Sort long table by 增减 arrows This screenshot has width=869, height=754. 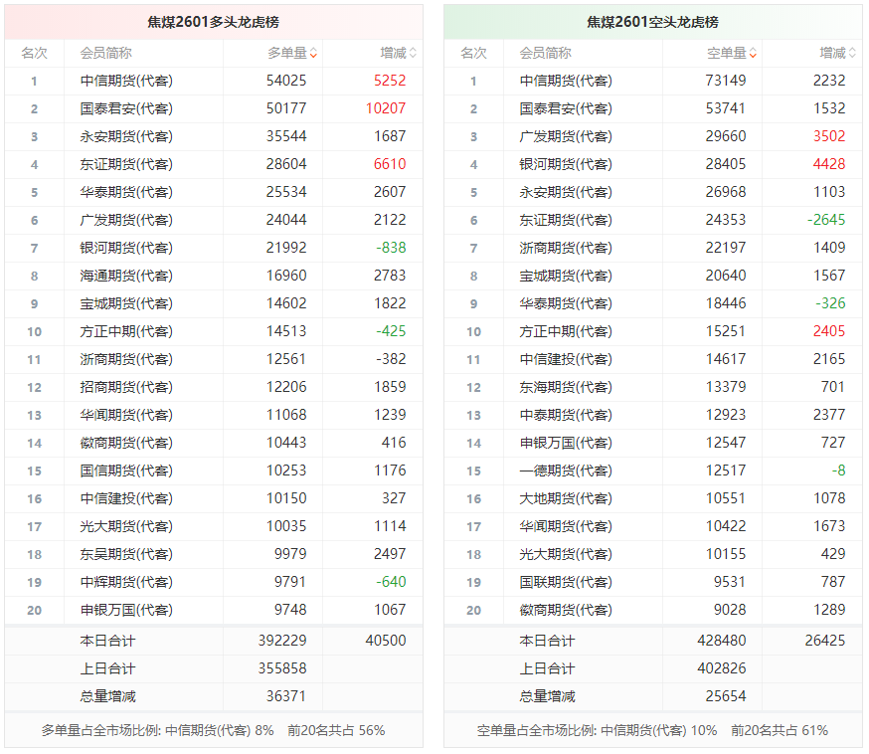pos(413,54)
